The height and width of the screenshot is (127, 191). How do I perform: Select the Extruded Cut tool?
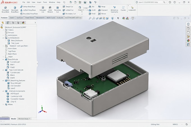[43, 10]
